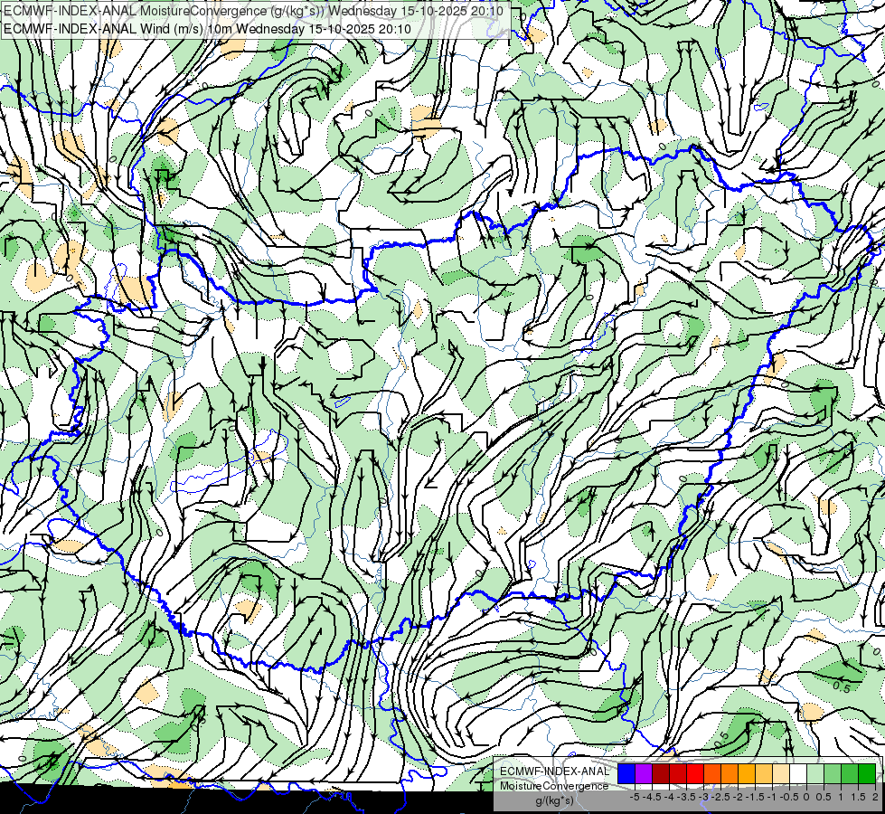This screenshot has width=885, height=814.
Task: Click the legend value '-0.5'
Action: click(x=789, y=797)
